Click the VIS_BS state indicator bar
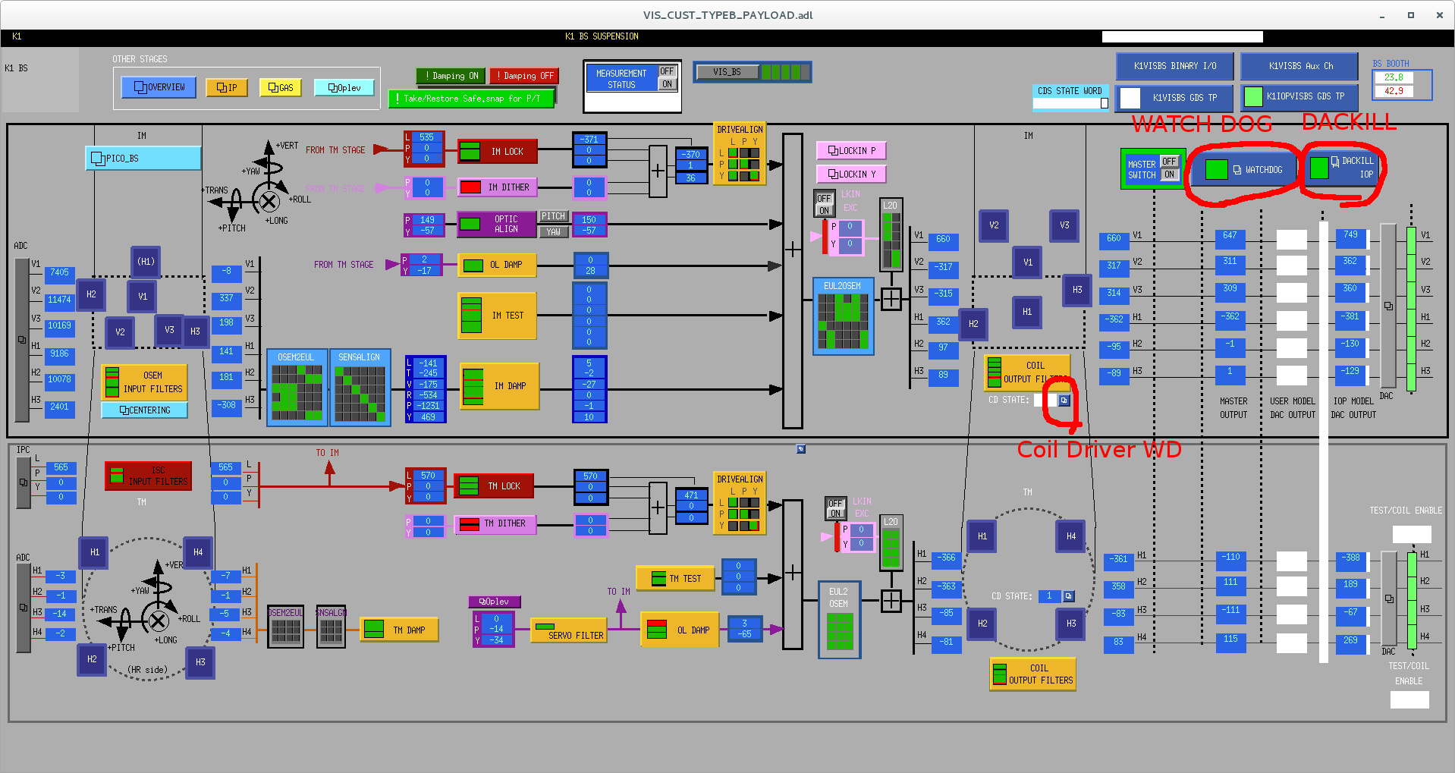 point(752,72)
